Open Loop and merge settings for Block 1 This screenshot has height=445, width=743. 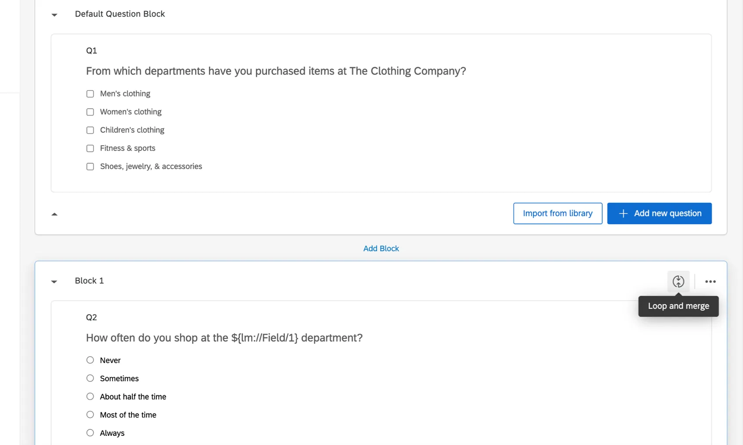[x=678, y=281]
